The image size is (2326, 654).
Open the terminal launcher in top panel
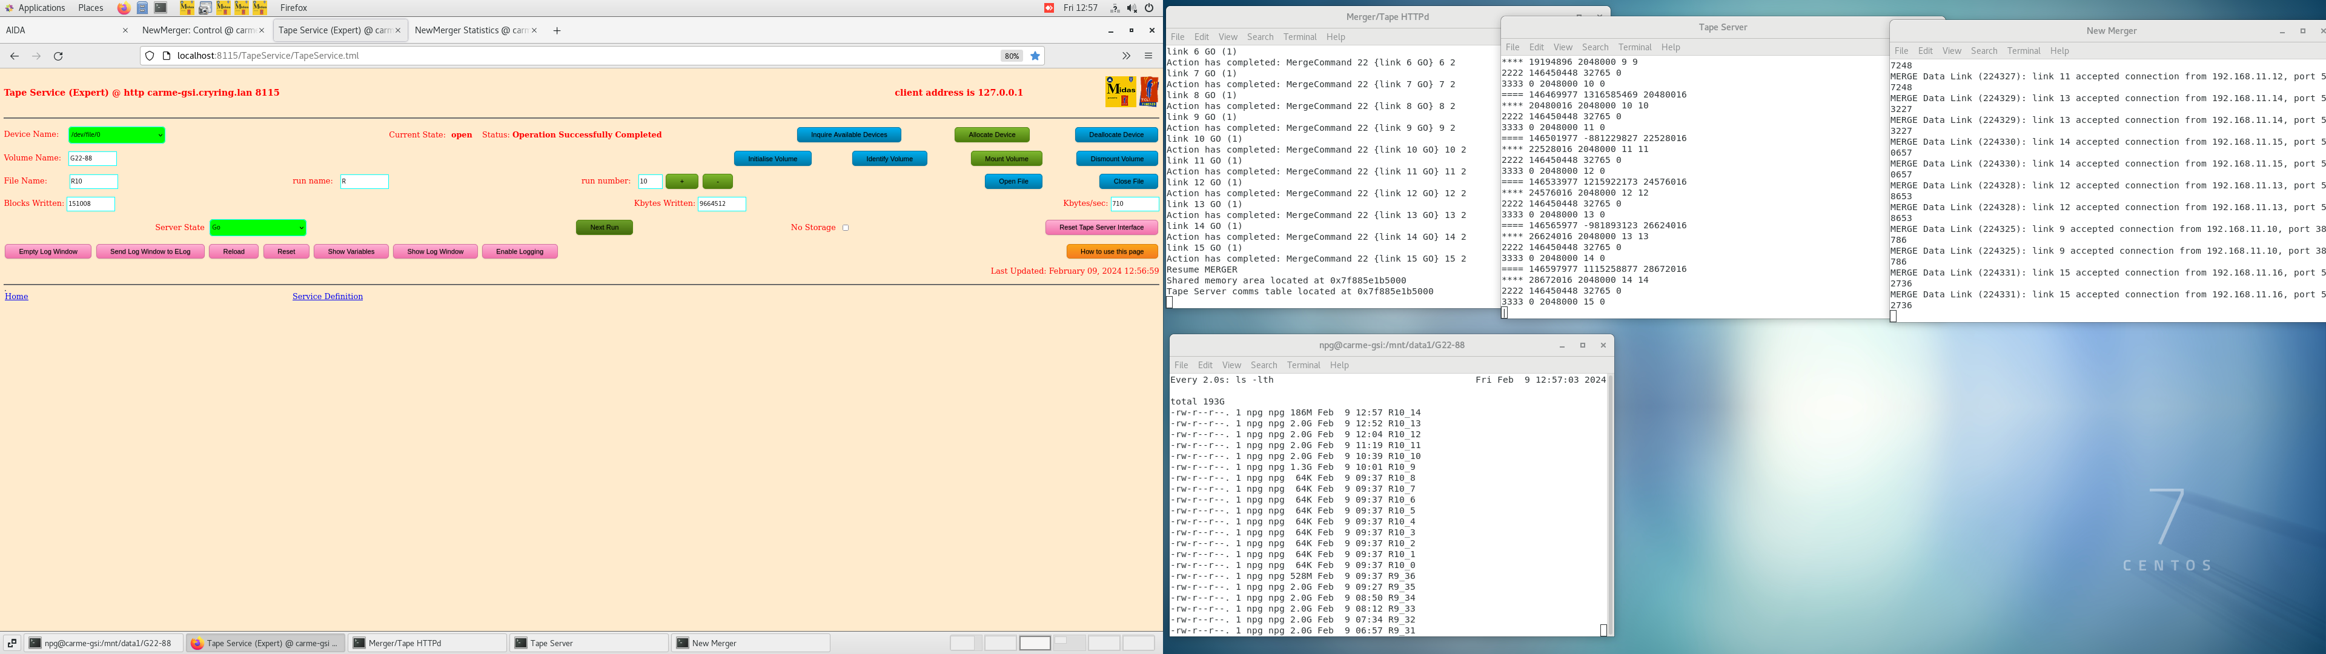click(161, 8)
